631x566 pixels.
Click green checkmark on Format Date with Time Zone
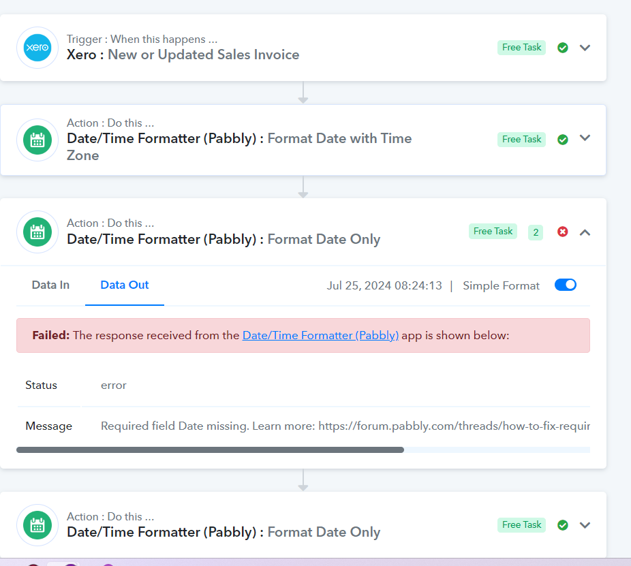pos(563,139)
